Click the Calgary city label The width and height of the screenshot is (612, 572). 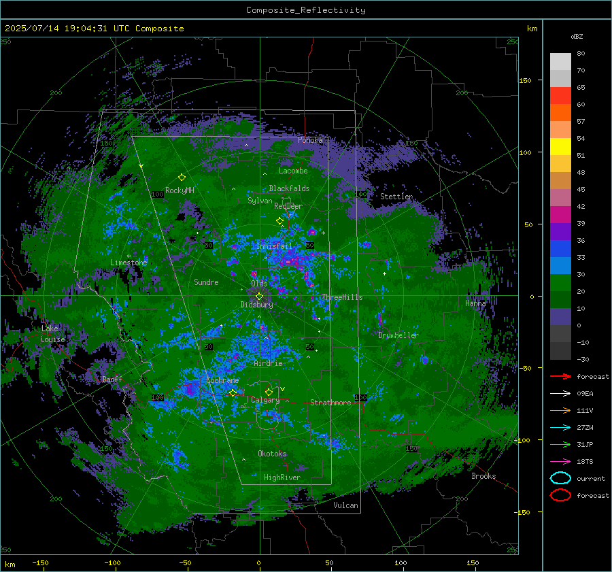pos(265,400)
